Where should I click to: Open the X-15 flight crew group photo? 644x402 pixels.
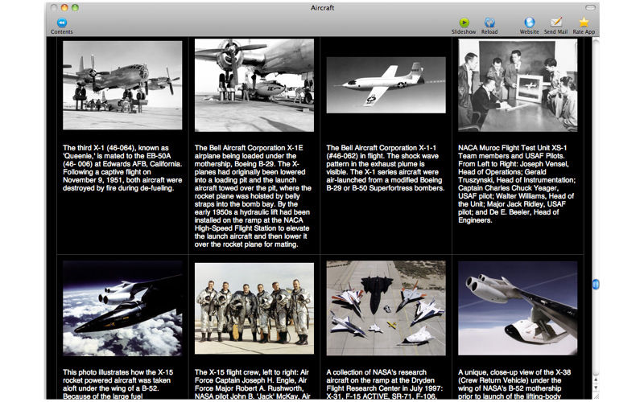click(254, 309)
